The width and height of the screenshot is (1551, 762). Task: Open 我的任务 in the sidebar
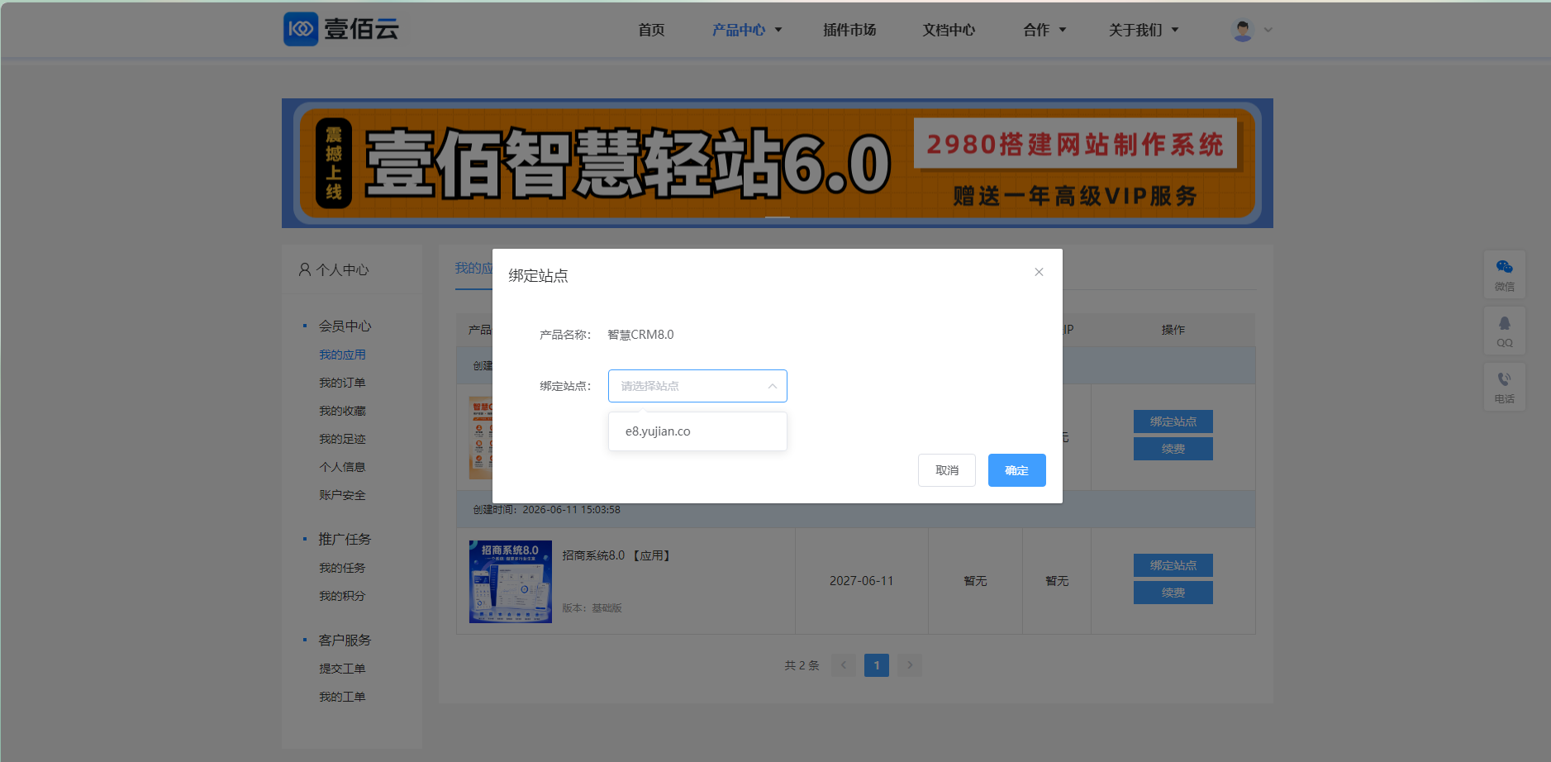click(x=342, y=568)
